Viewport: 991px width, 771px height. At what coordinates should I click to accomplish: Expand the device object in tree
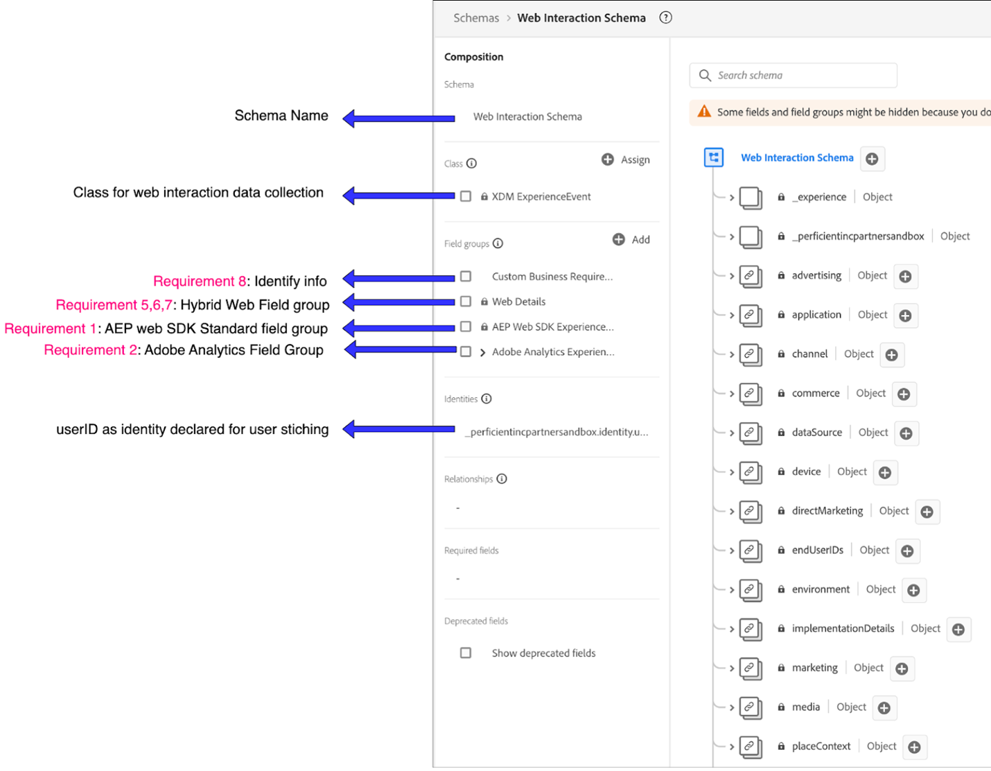click(731, 472)
